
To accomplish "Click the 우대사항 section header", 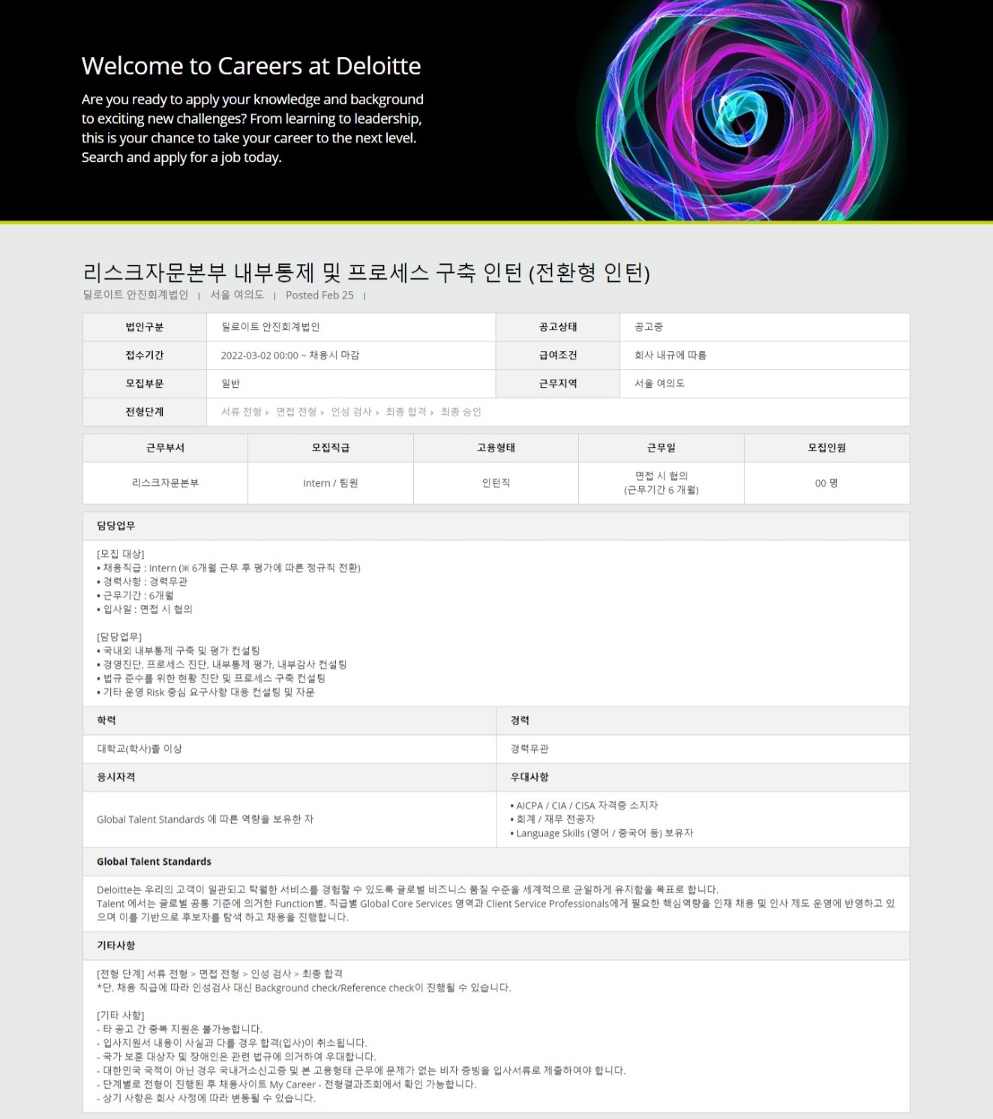I will (x=529, y=777).
